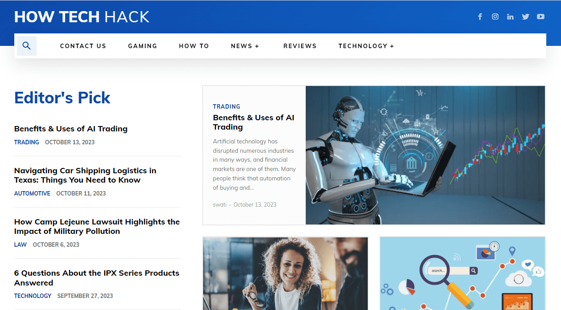Open the 6 Questions About IPX article
The height and width of the screenshot is (310, 561).
point(97,278)
